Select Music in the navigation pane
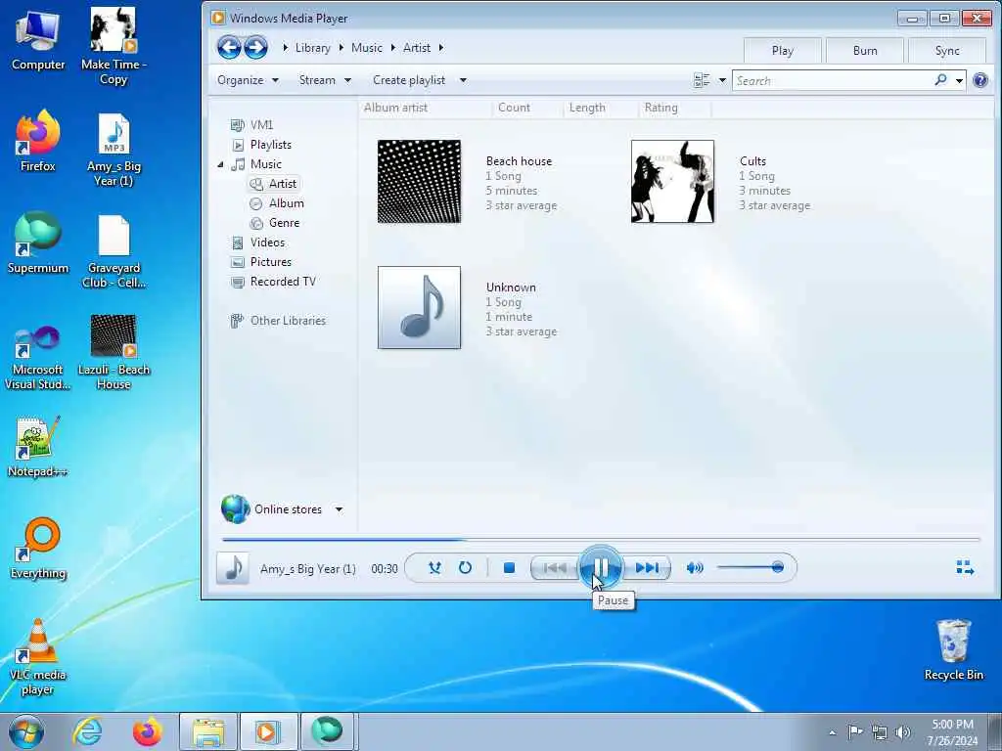The image size is (1002, 751). pyautogui.click(x=265, y=164)
